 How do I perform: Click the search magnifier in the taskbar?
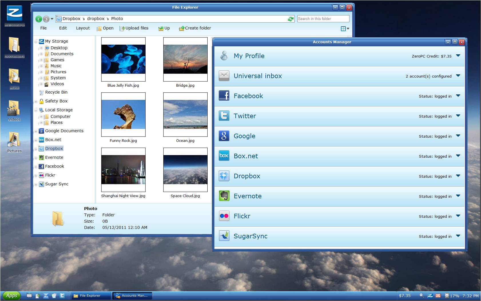(x=422, y=296)
